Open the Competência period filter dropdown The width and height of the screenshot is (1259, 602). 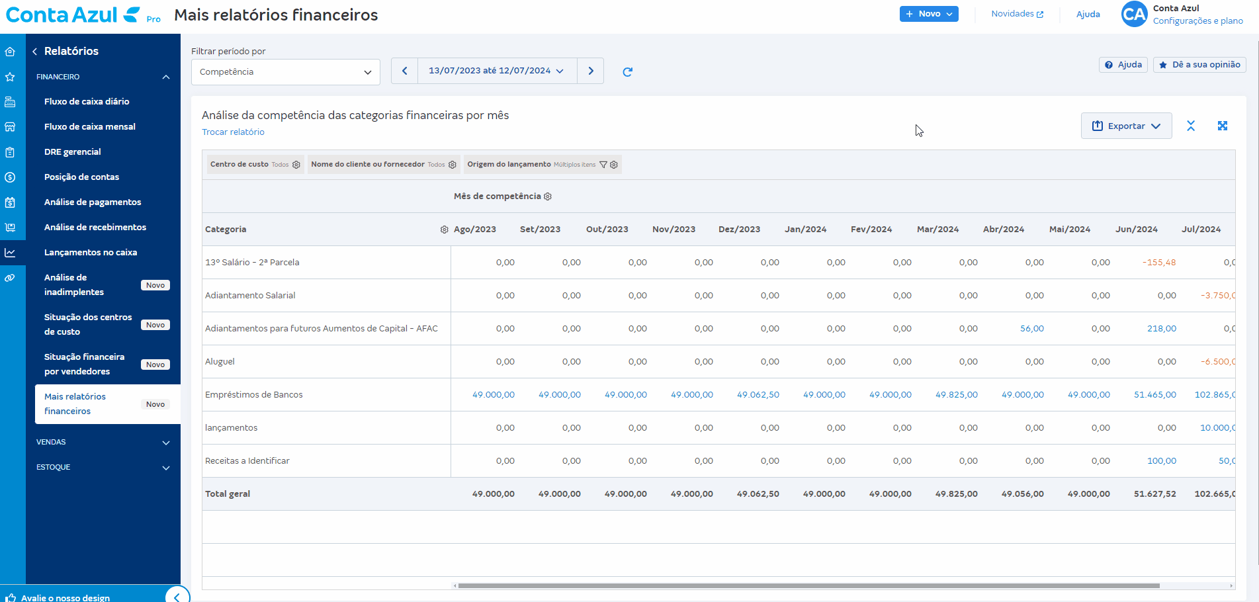(x=286, y=72)
